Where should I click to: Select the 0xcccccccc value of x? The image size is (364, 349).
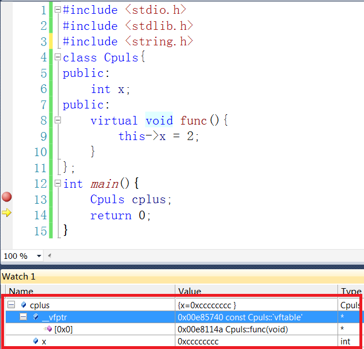tap(198, 341)
